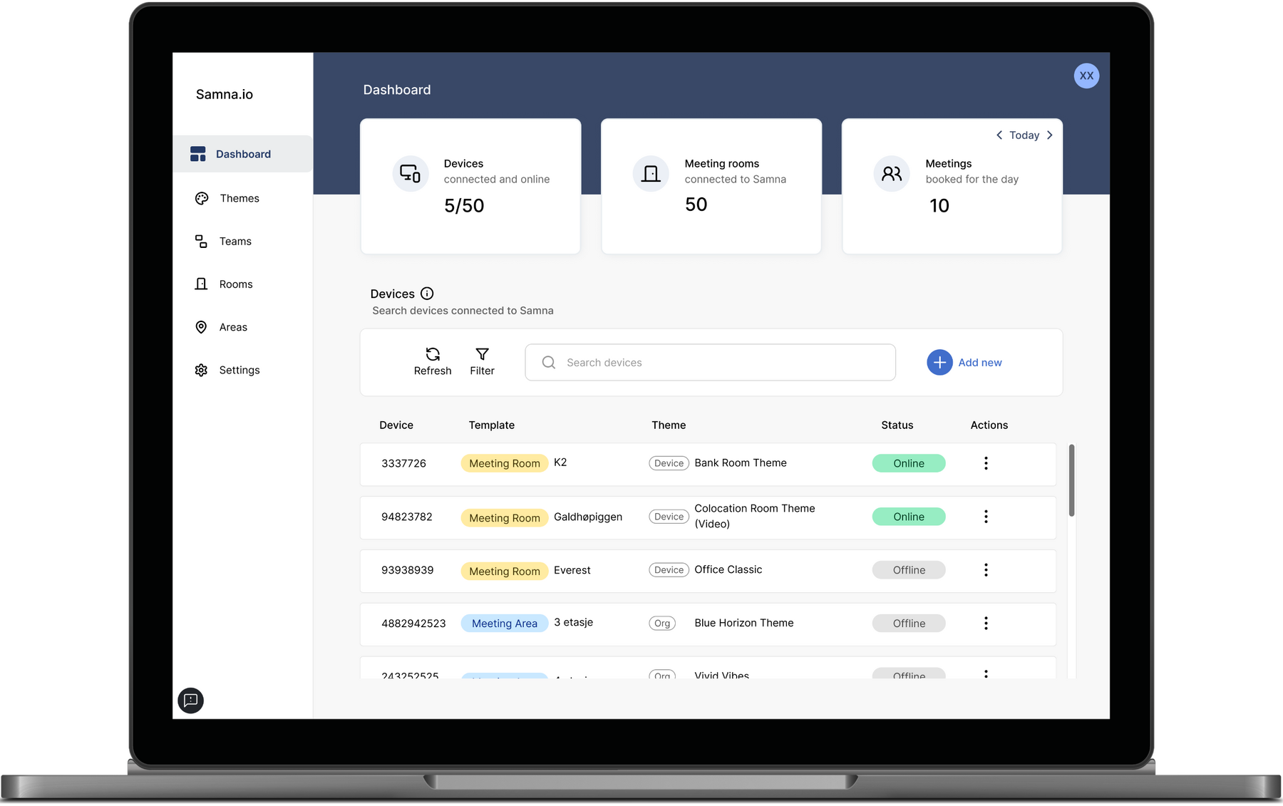
Task: Click the Samna.io logo text
Action: (225, 95)
